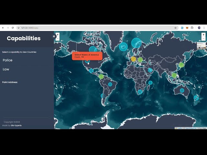Click the cyan bubble over New Zealand
Screen dimensions: 207x155
coord(196,98)
